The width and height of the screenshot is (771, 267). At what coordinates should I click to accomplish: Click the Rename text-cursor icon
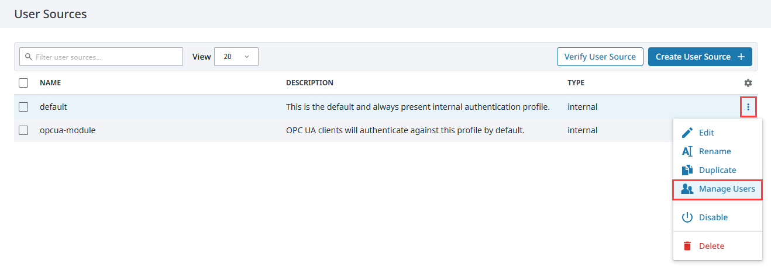coord(687,151)
